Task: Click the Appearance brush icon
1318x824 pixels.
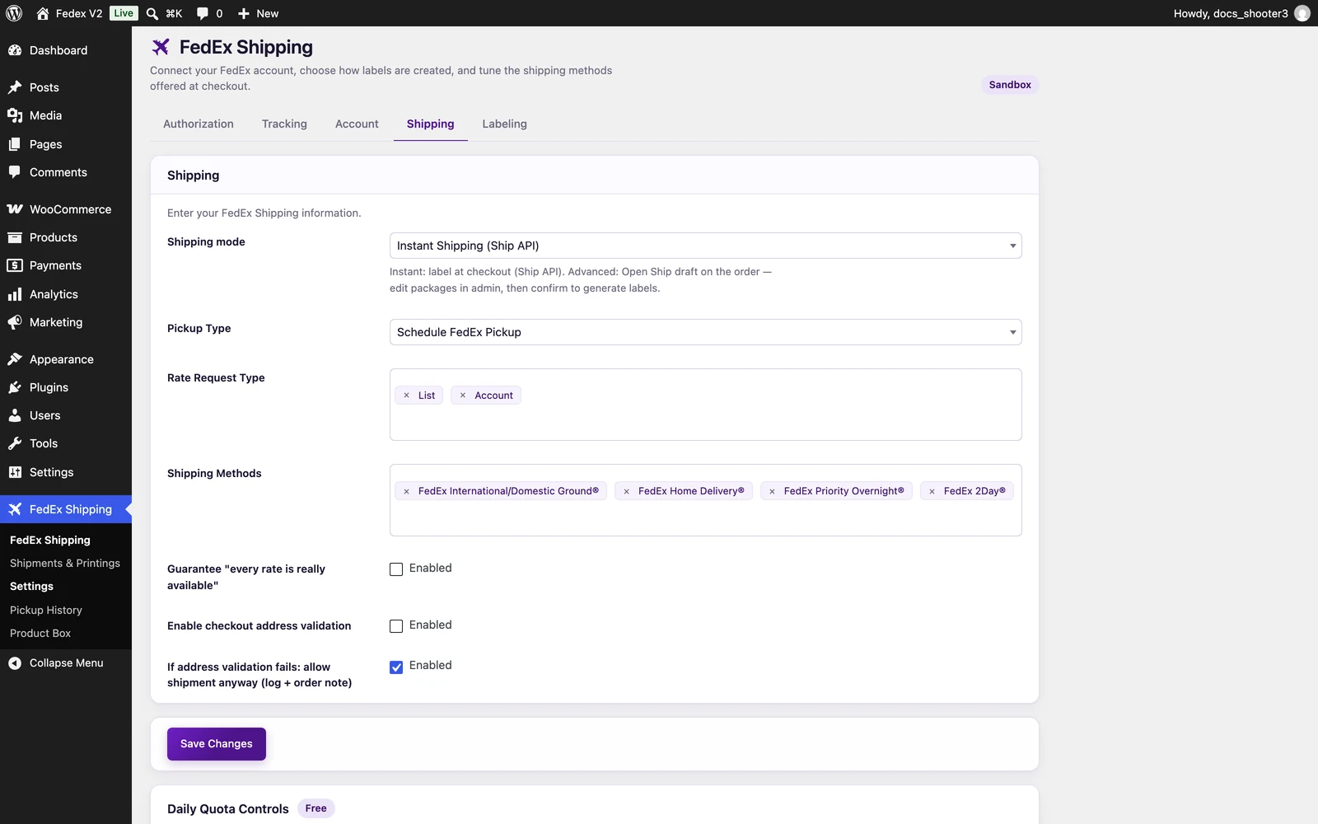Action: pyautogui.click(x=15, y=359)
